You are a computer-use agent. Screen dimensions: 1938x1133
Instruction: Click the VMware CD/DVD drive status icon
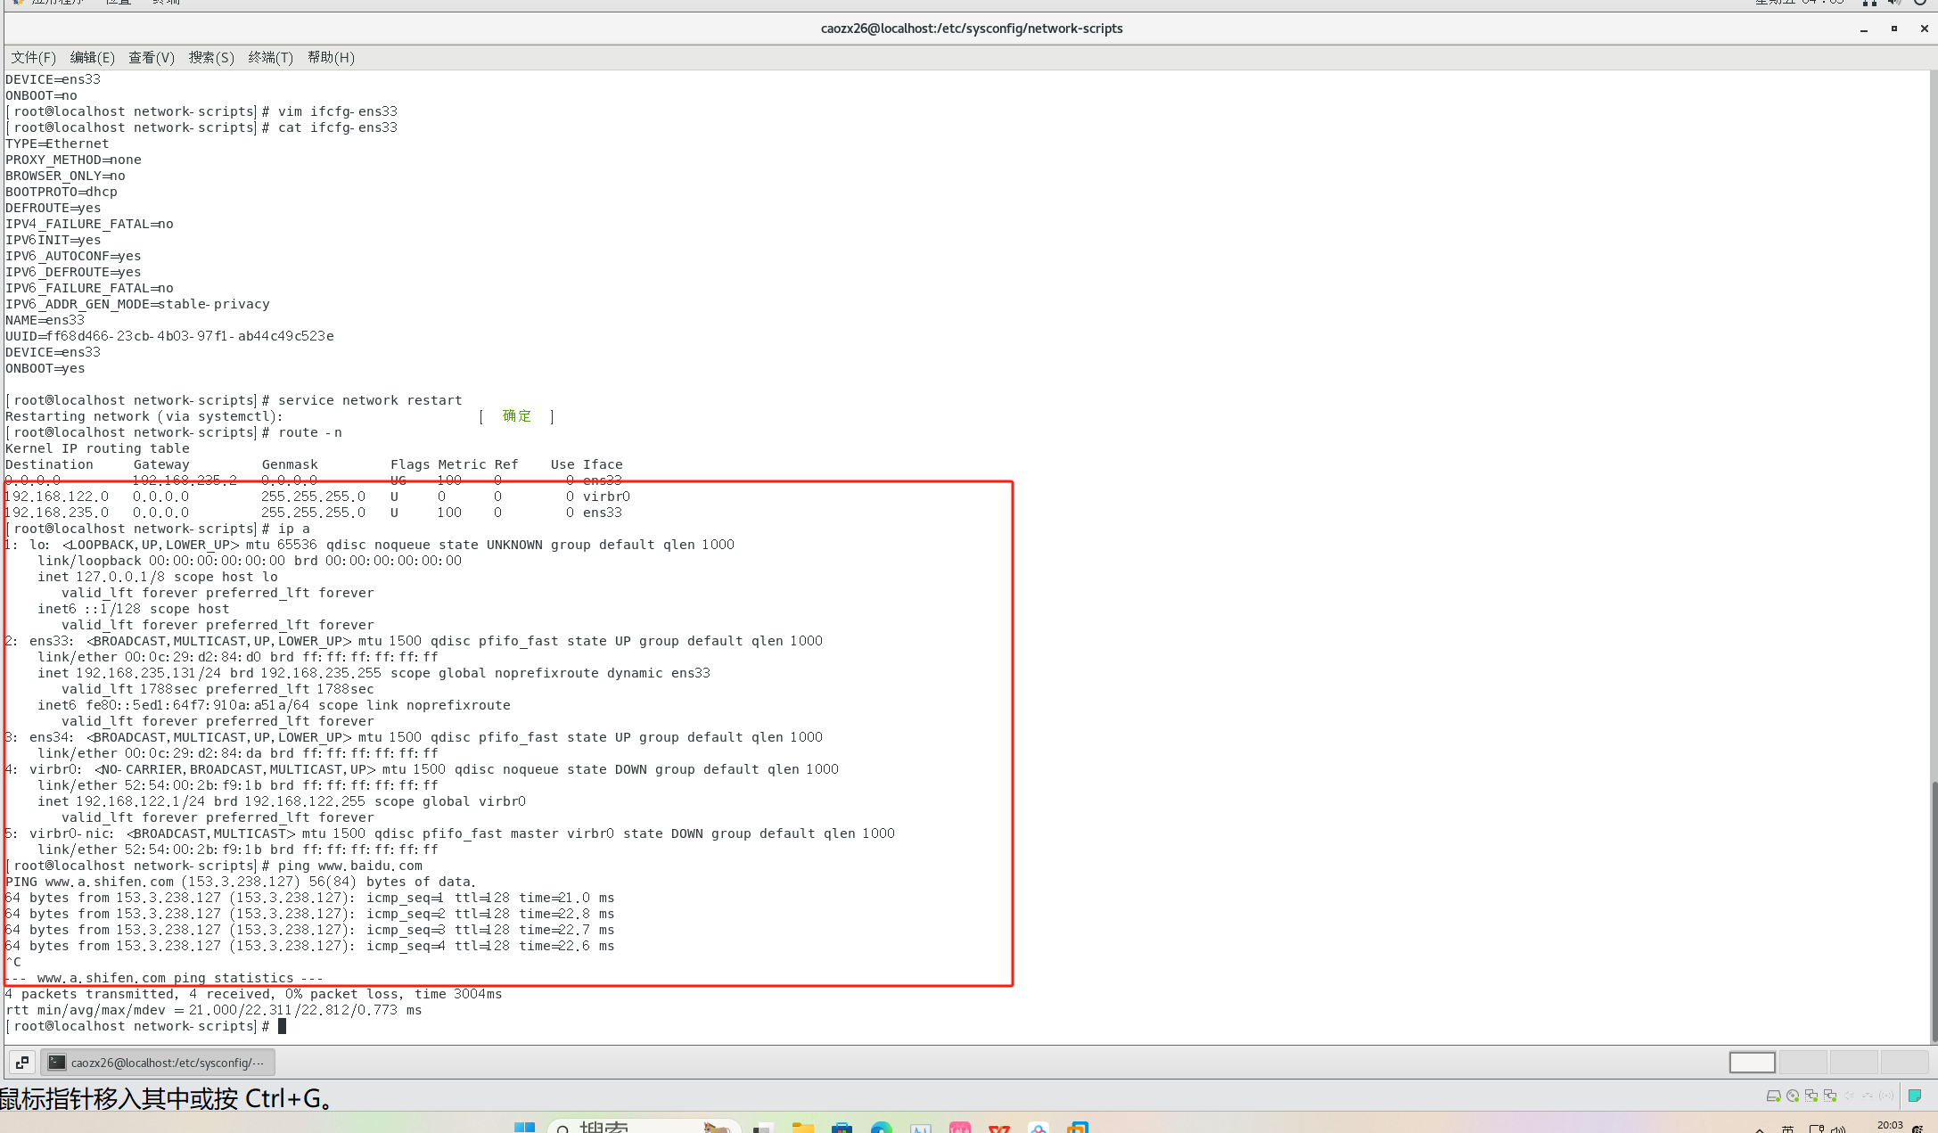tap(1792, 1096)
